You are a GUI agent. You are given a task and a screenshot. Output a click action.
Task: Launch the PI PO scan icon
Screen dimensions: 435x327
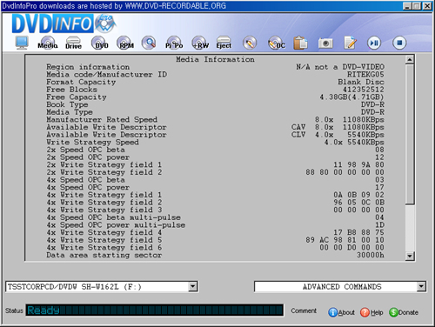pyautogui.click(x=174, y=43)
